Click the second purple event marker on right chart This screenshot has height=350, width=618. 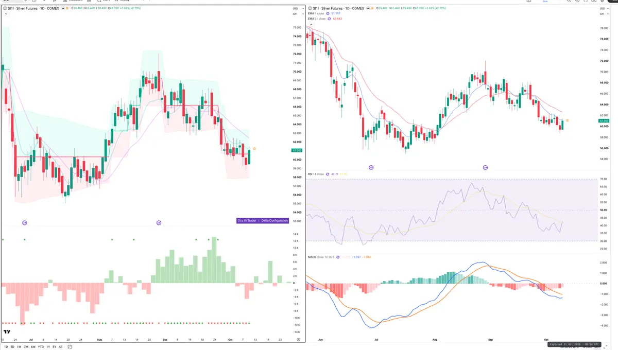click(x=486, y=167)
